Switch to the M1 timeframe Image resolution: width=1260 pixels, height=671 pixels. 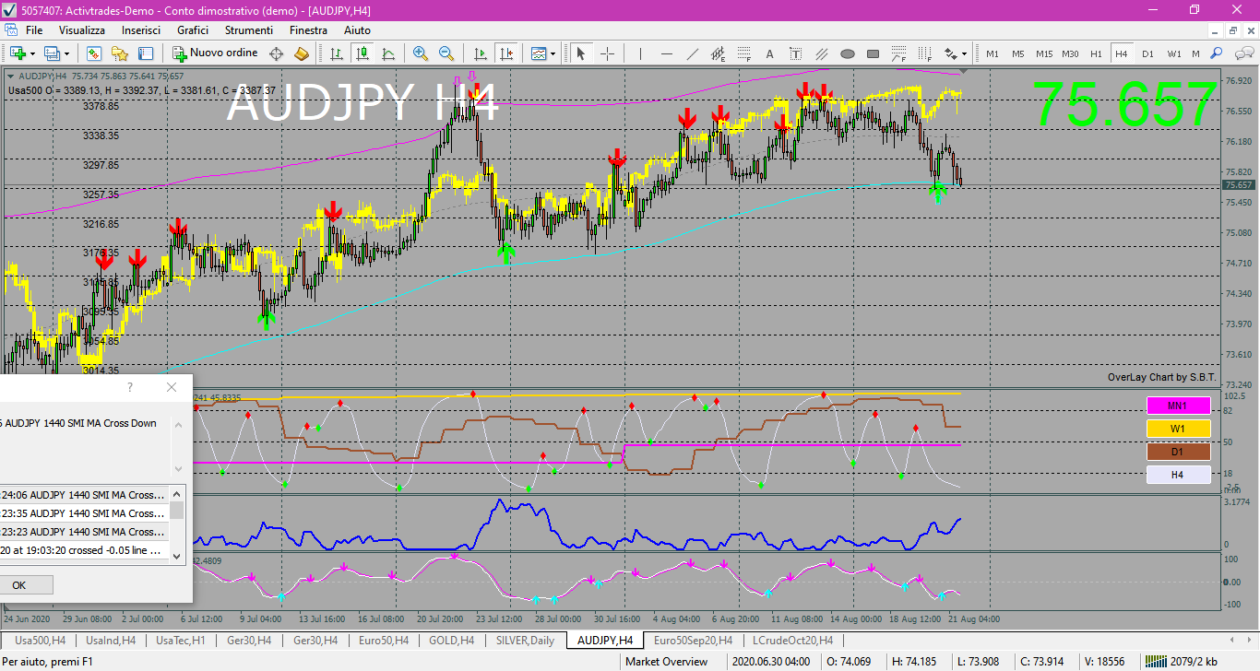(x=993, y=53)
